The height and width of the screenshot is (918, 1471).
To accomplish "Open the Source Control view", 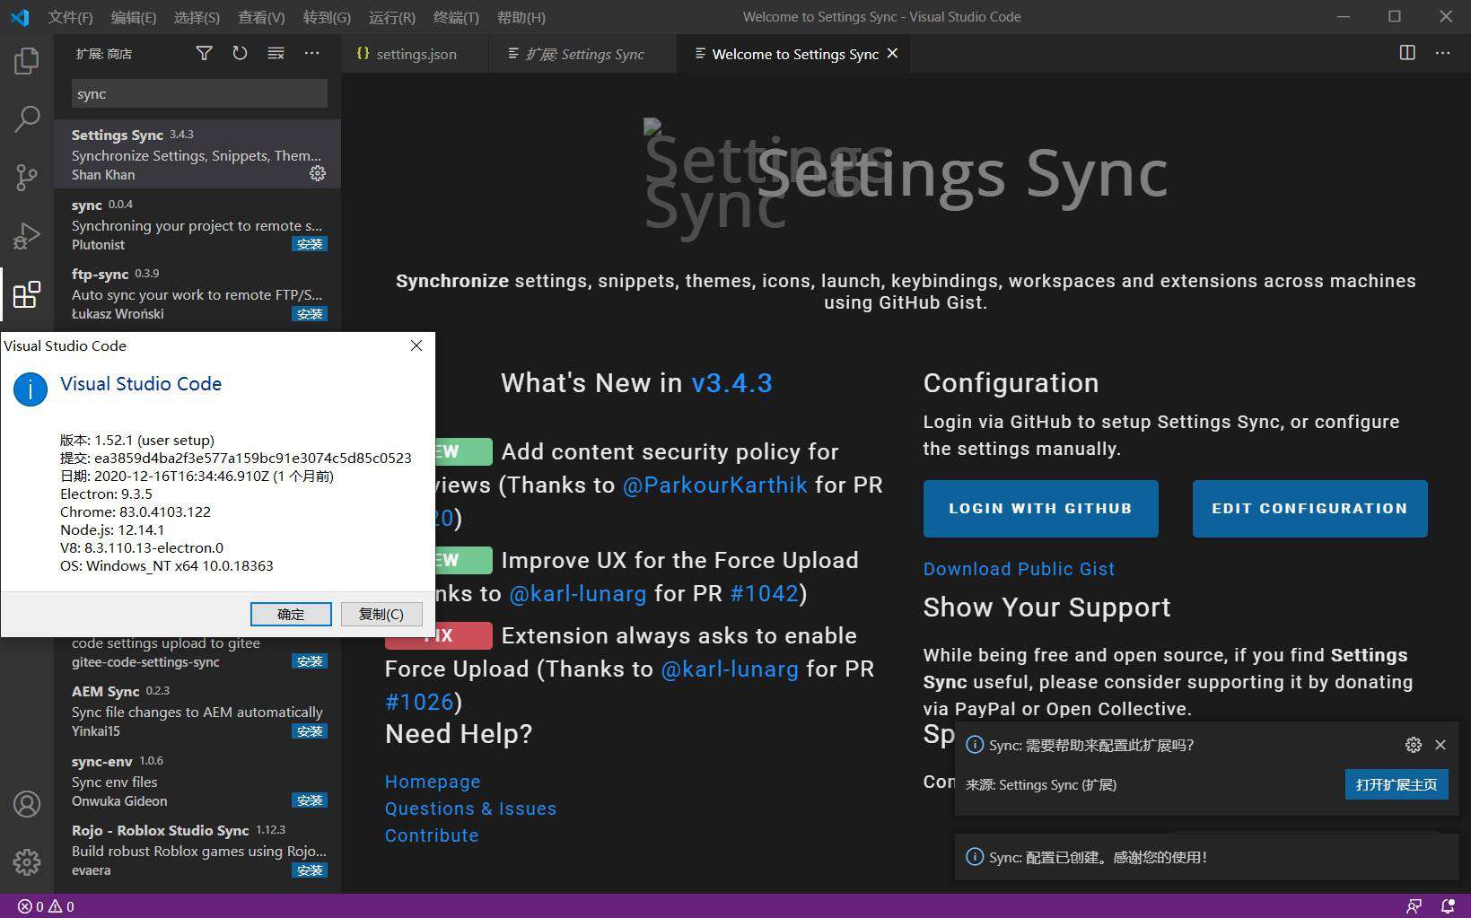I will [x=27, y=177].
